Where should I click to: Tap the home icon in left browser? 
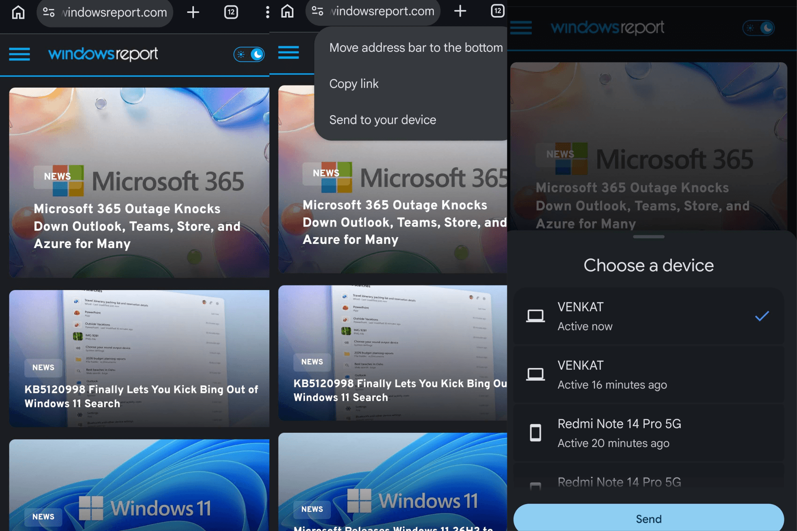click(18, 12)
